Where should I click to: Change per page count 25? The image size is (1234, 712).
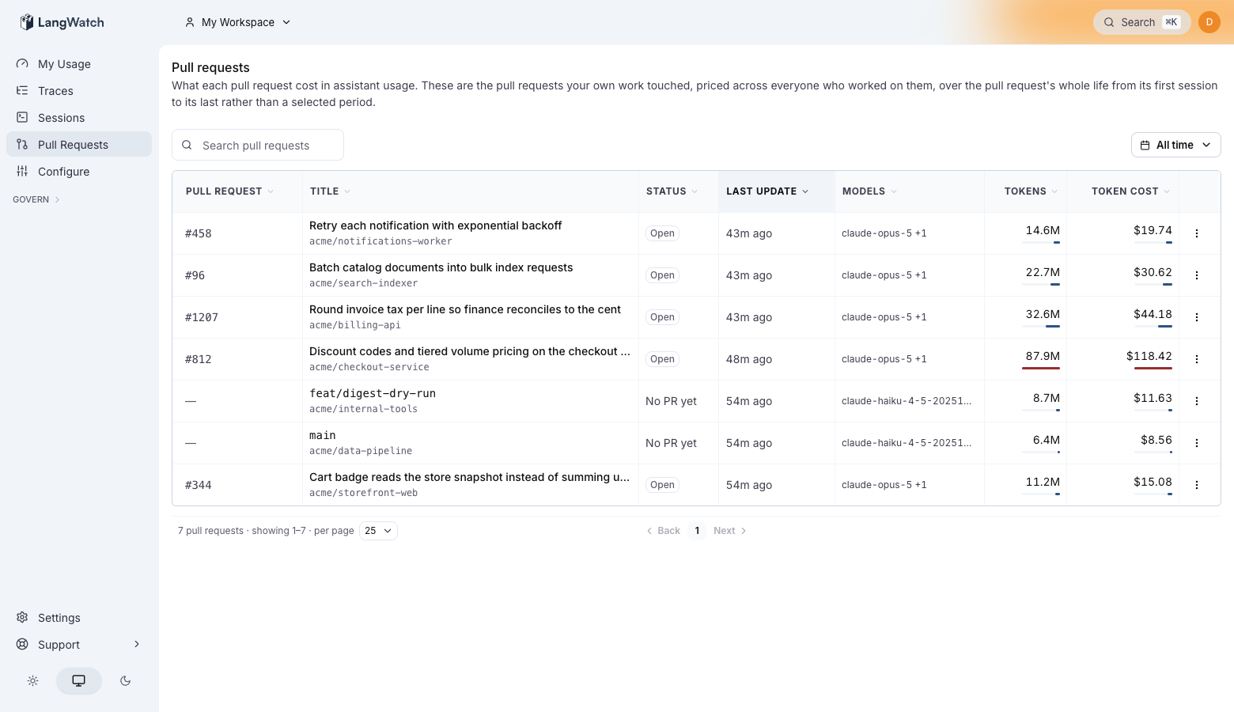click(378, 531)
